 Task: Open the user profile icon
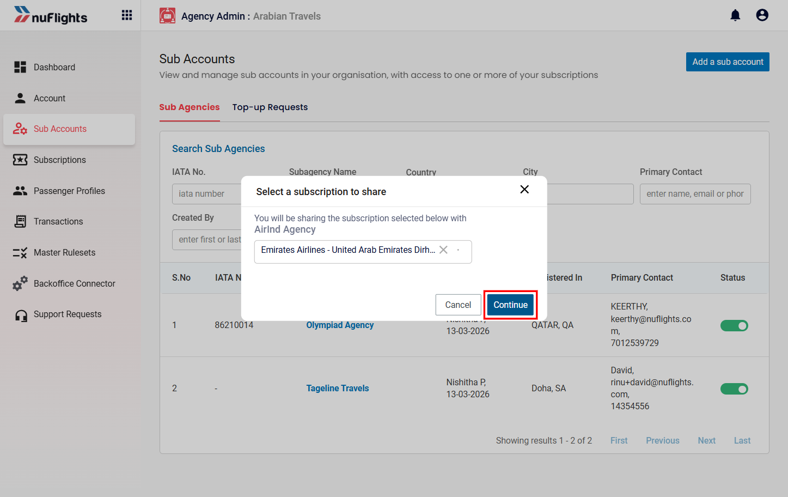762,15
